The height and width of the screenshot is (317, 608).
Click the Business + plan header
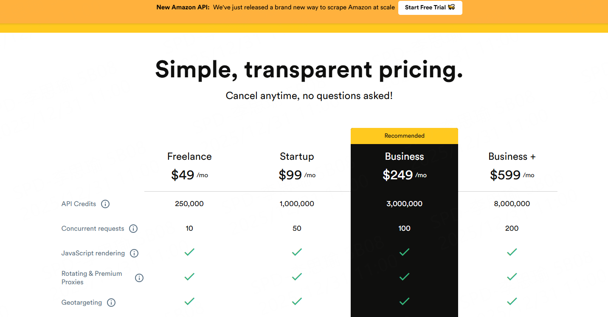click(512, 156)
